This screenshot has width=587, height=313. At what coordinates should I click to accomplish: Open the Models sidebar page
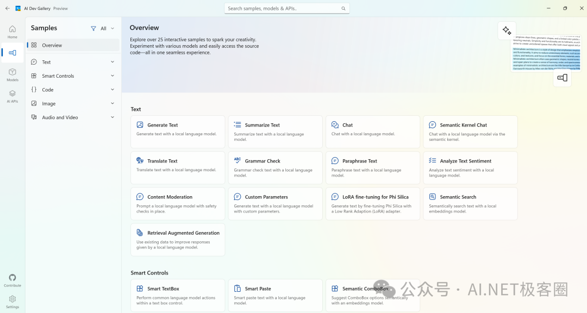pyautogui.click(x=13, y=74)
